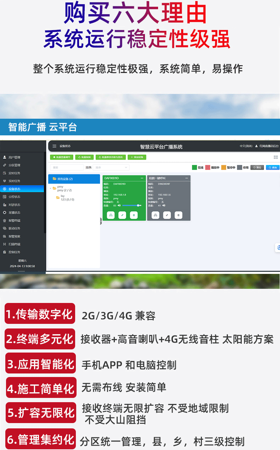Click the hamburger menu icon beside 设备状态
This screenshot has width=280, height=450.
click(54, 146)
